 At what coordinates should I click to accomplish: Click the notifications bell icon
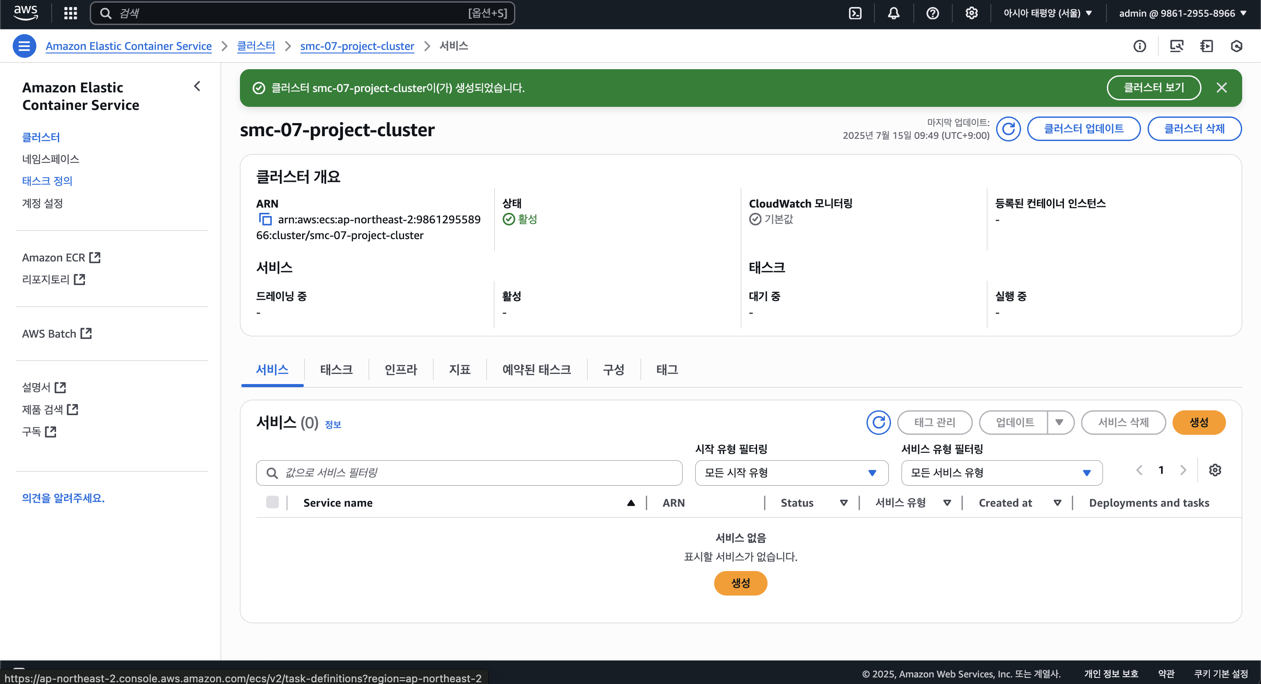pyautogui.click(x=893, y=13)
